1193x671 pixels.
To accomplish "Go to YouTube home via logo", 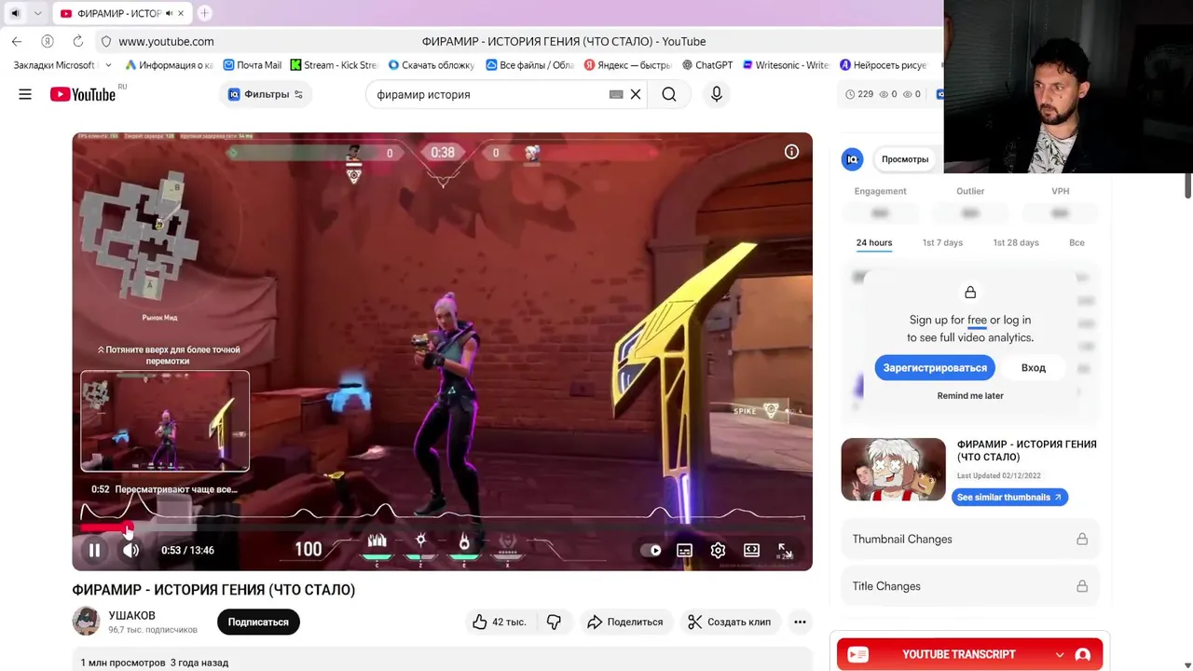I will click(x=83, y=94).
